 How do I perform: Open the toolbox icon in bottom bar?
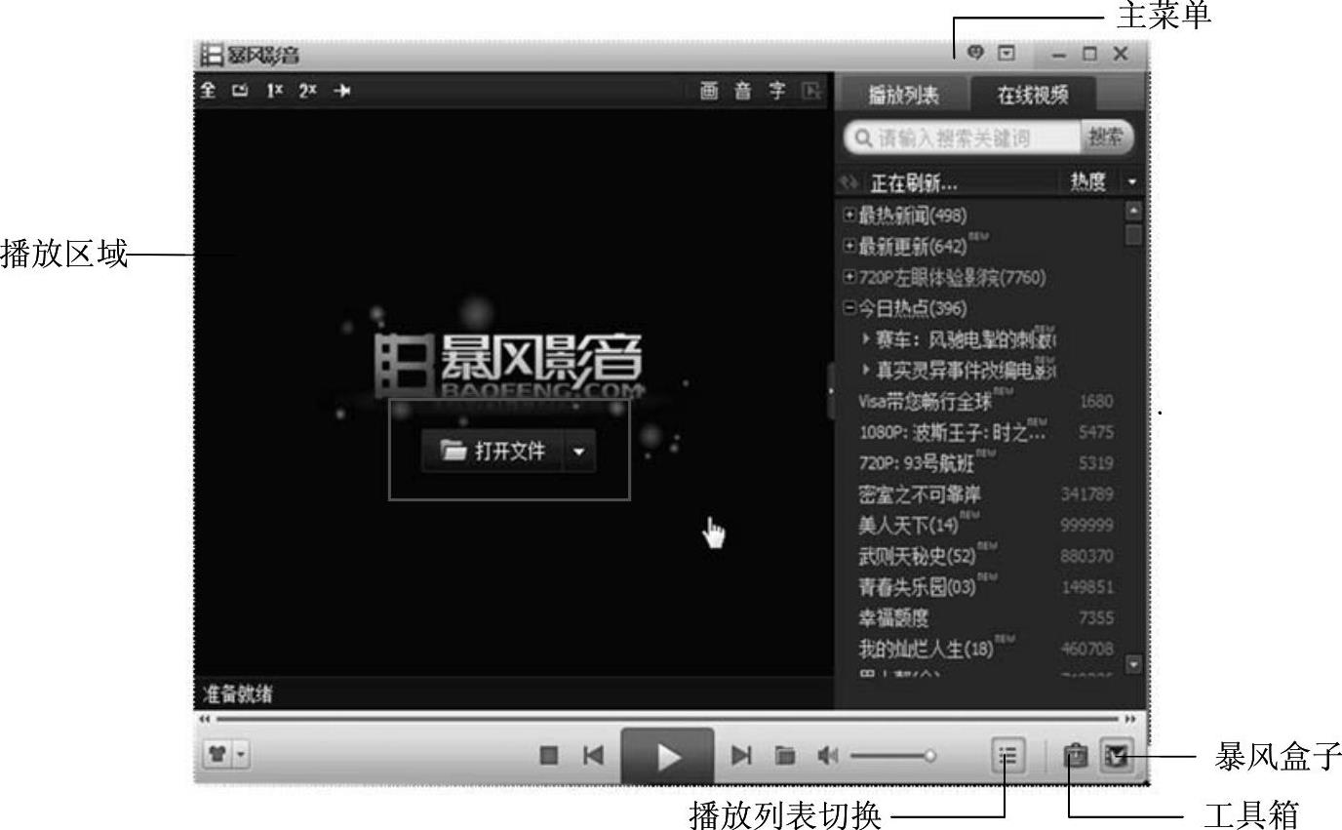(x=1075, y=755)
